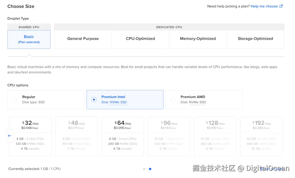Switch to CPU-Optimized droplet type
295x178 pixels.
(140, 39)
